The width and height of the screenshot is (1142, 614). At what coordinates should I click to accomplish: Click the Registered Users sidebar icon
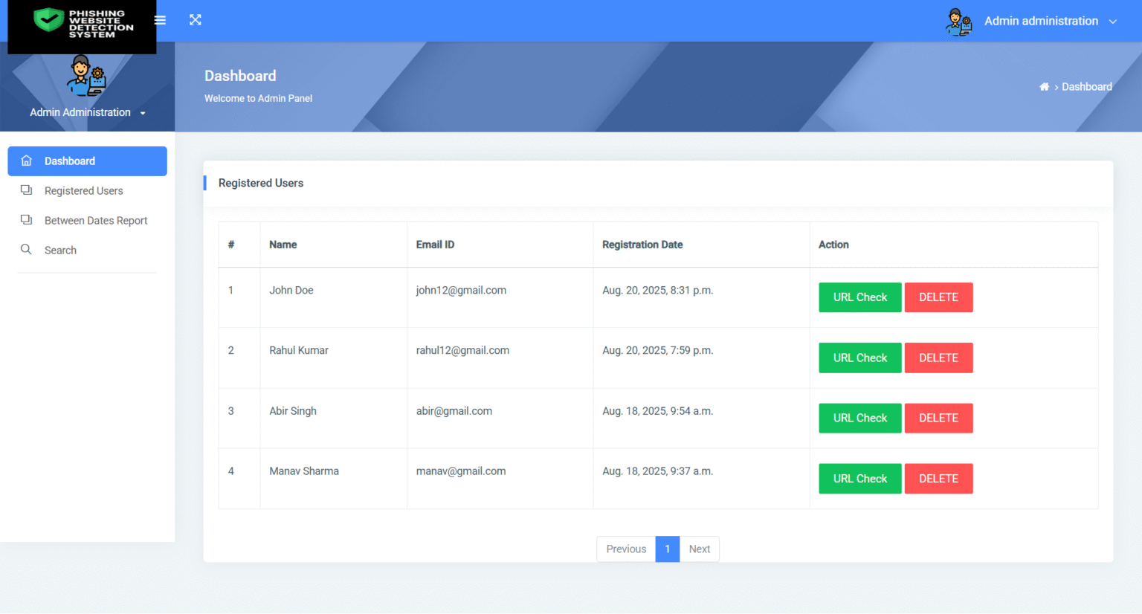26,190
